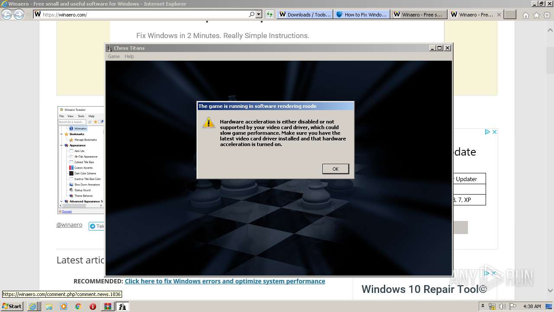Open the Windows Start menu
Image resolution: width=554 pixels, height=312 pixels.
12,306
